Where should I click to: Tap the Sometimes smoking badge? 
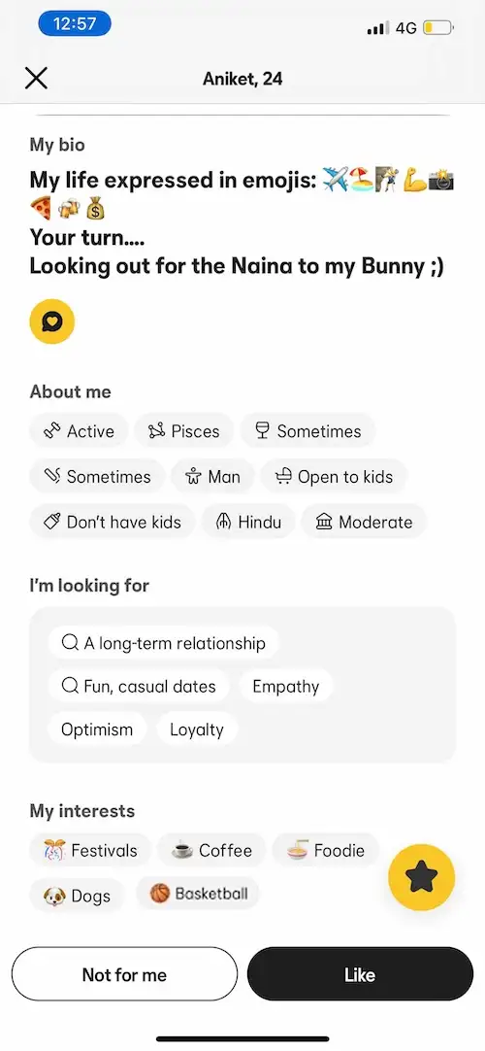97,477
